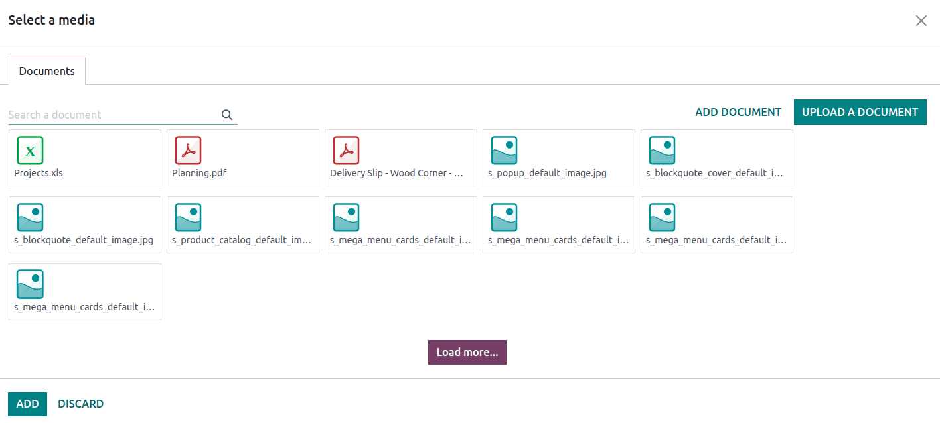Discard the media selection
940x423 pixels.
coord(81,404)
